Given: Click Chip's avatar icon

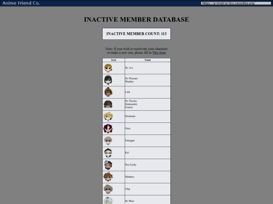Looking at the screenshot, I should (108, 189).
